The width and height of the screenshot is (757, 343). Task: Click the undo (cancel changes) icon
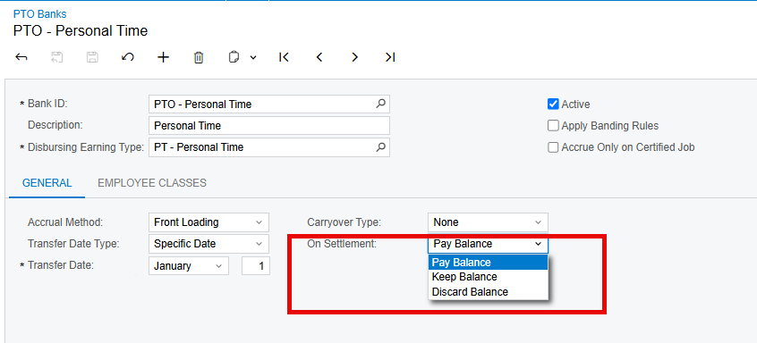click(127, 57)
